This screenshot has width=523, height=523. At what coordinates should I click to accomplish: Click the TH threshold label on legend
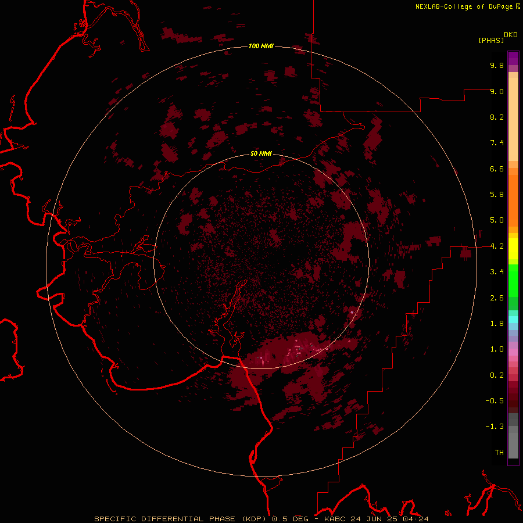(x=499, y=453)
